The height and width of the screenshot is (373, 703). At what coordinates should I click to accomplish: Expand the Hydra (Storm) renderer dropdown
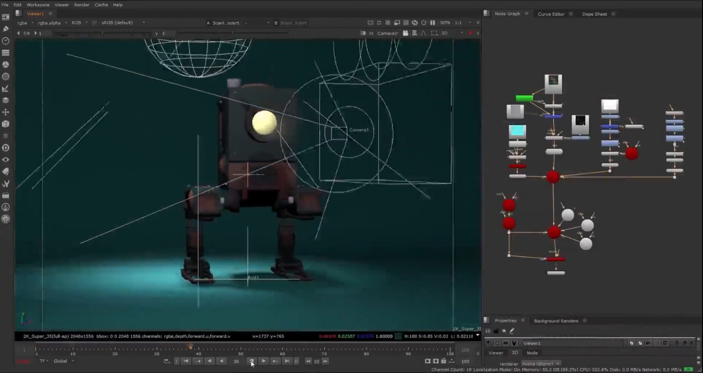tap(541, 364)
